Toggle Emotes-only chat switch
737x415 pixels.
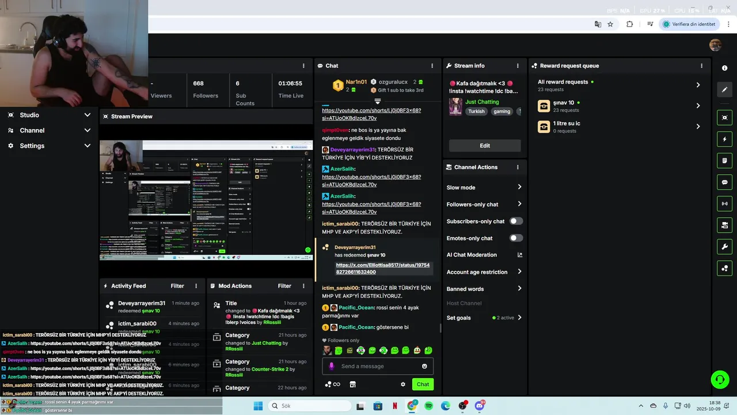tap(516, 238)
